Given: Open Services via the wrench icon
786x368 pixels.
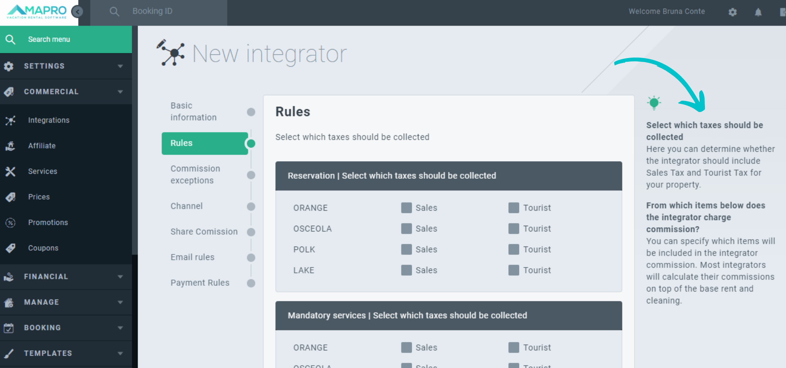Looking at the screenshot, I should (10, 171).
